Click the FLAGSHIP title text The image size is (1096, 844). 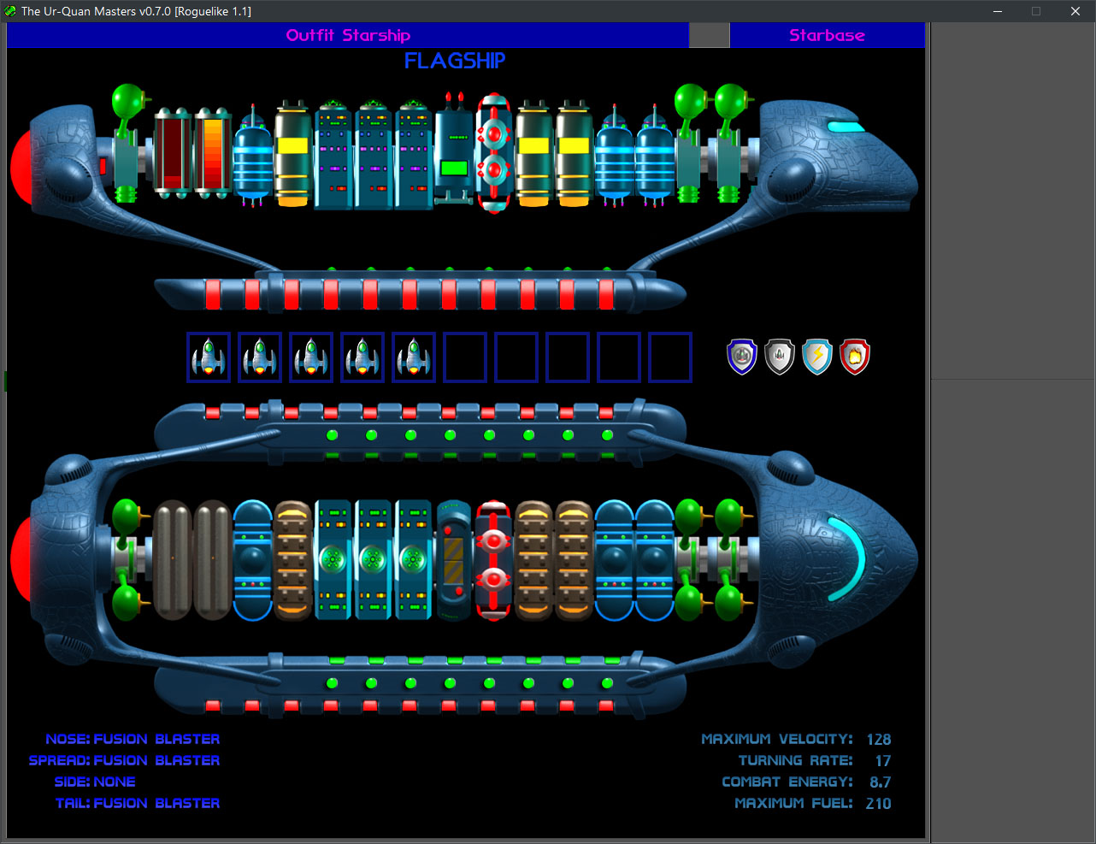pyautogui.click(x=455, y=61)
